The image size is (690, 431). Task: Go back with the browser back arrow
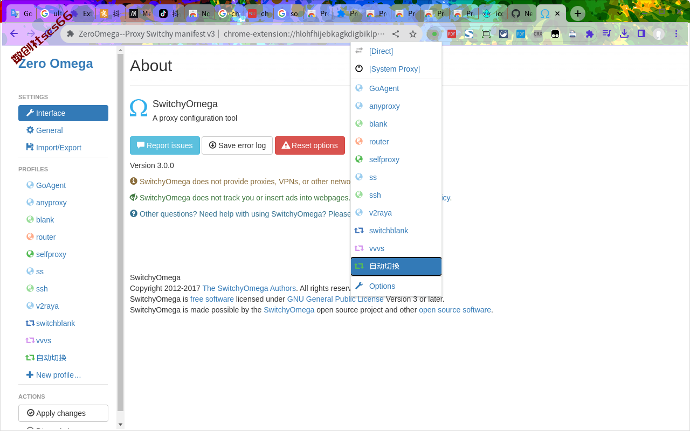click(14, 33)
